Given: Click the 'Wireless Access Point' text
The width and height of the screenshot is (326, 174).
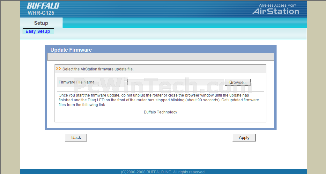Looking at the screenshot, I should pyautogui.click(x=277, y=5).
